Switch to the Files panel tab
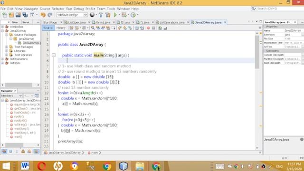 (x=15, y=22)
